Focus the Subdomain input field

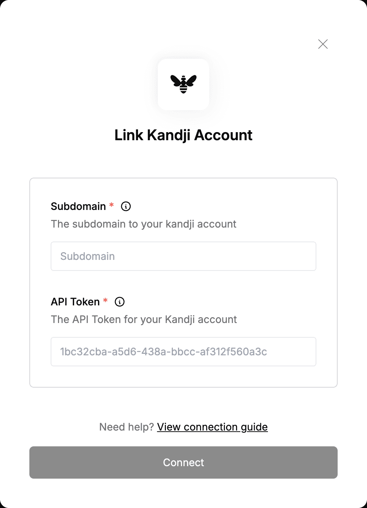[x=183, y=256]
